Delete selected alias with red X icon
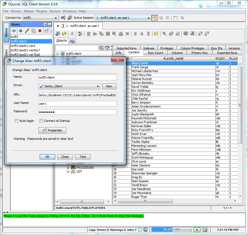Screen dimensions: 248x235 [x=39, y=31]
